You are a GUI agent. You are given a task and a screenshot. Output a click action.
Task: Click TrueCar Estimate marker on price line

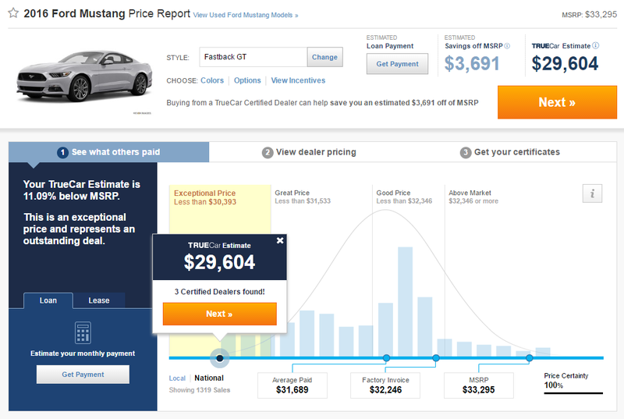pos(220,358)
